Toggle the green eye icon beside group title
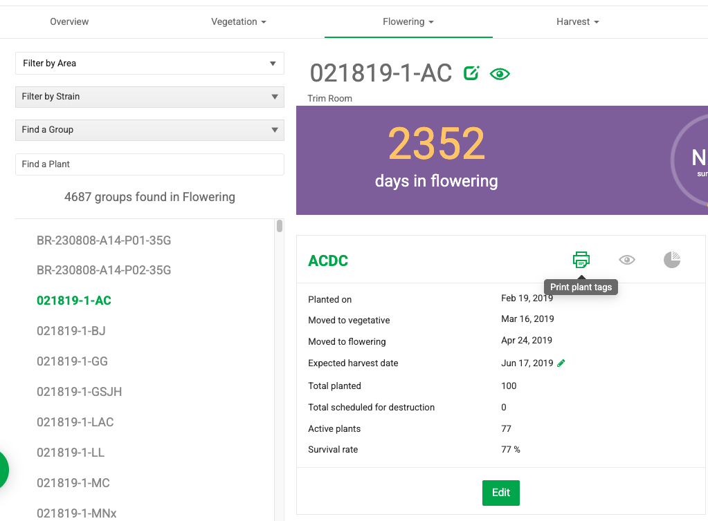Screen dimensions: 708x521 point(500,73)
